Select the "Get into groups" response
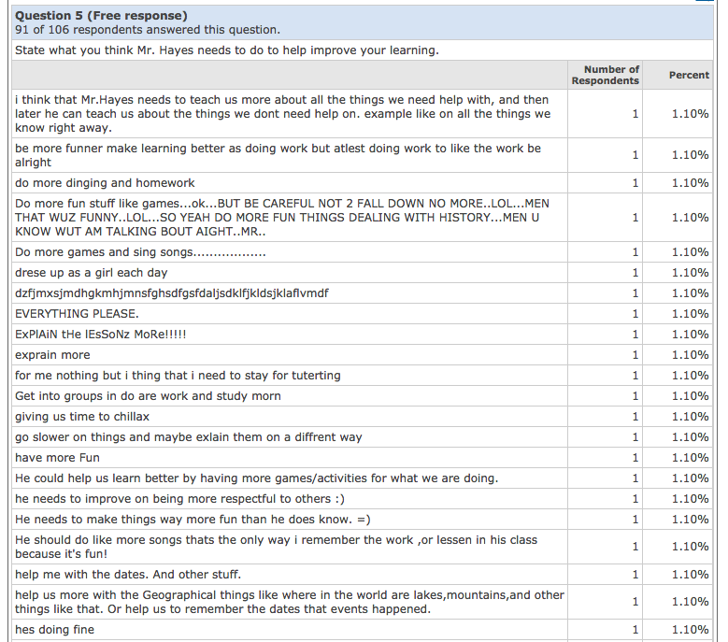The image size is (728, 642). pos(148,396)
